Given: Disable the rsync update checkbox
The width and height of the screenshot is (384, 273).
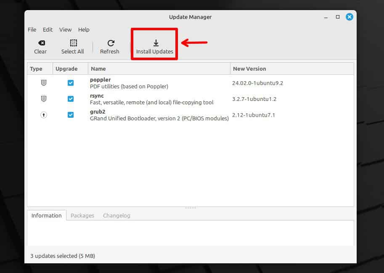Looking at the screenshot, I should click(71, 99).
